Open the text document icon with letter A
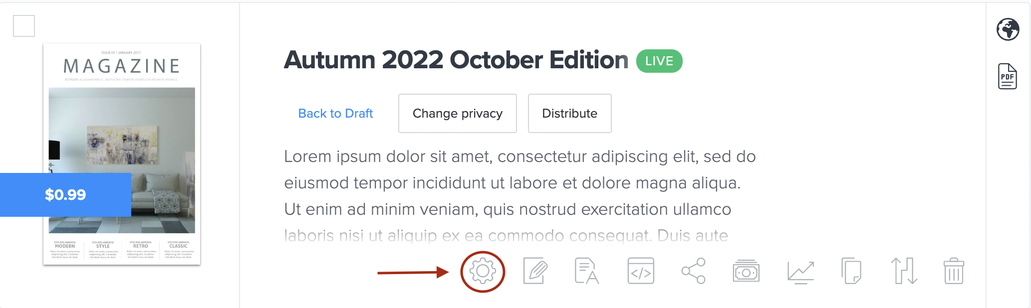 pos(587,272)
